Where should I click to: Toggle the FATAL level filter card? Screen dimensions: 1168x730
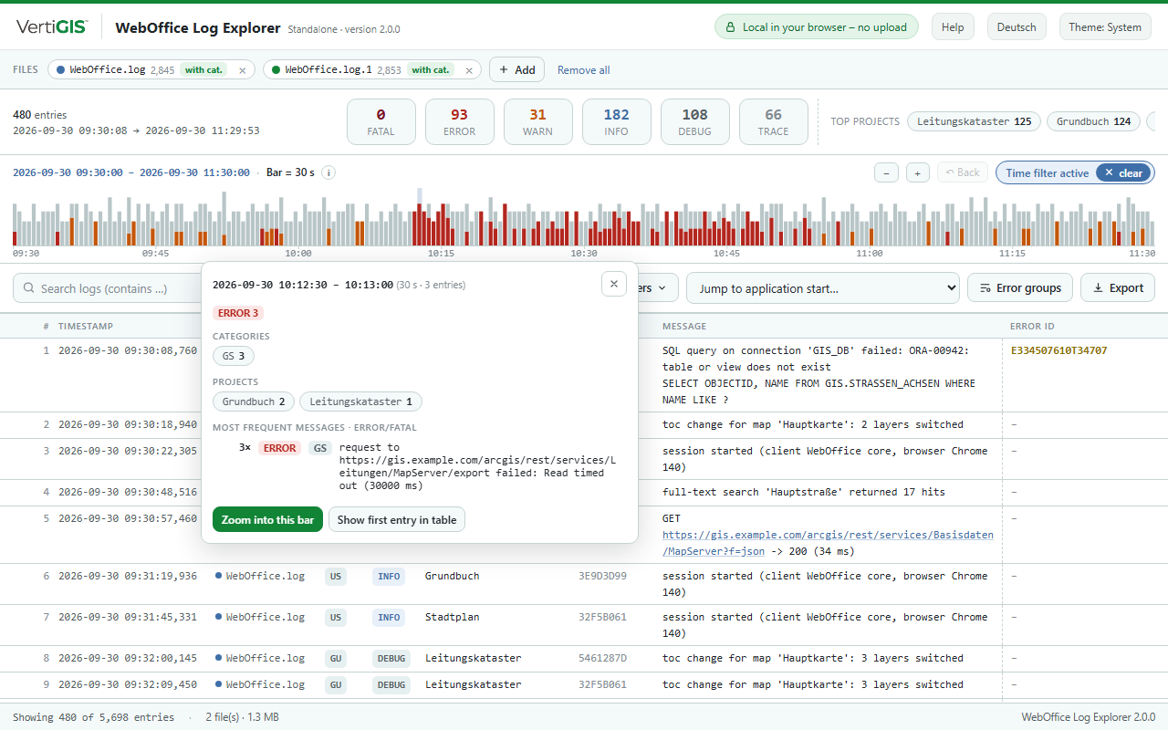pyautogui.click(x=381, y=122)
